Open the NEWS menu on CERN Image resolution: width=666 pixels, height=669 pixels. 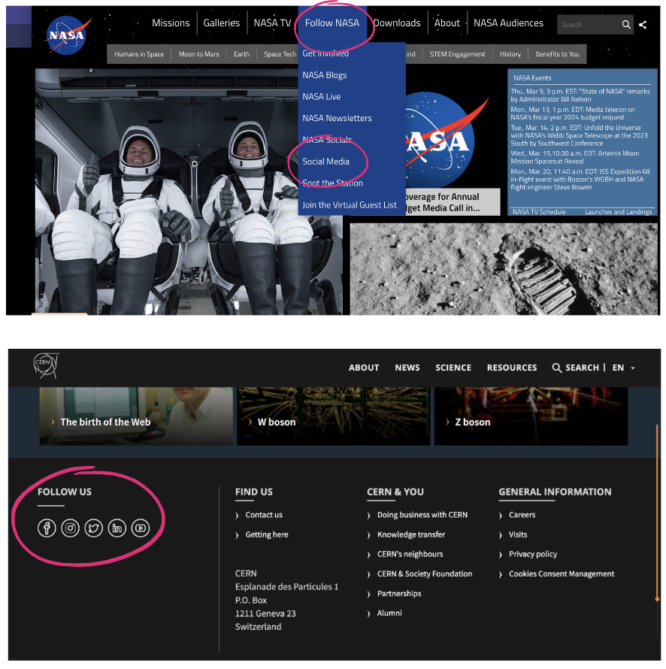pos(407,368)
